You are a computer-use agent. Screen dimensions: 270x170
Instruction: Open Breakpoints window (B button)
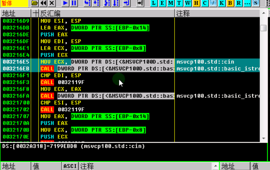click(x=230, y=3)
